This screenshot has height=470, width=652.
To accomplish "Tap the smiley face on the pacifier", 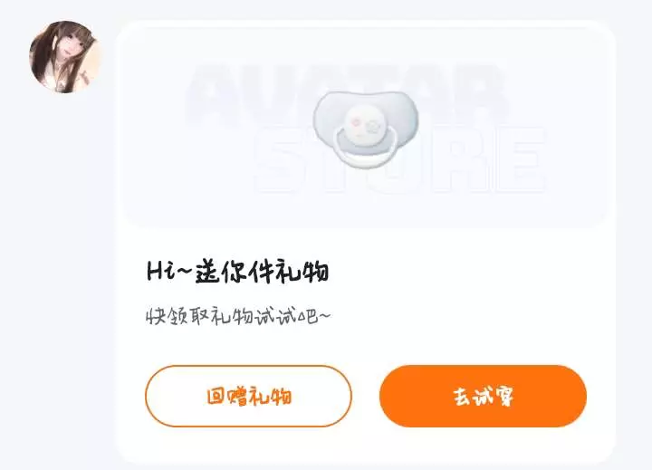I will pos(366,123).
